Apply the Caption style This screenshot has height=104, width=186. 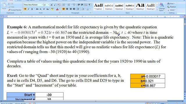(98, 7)
